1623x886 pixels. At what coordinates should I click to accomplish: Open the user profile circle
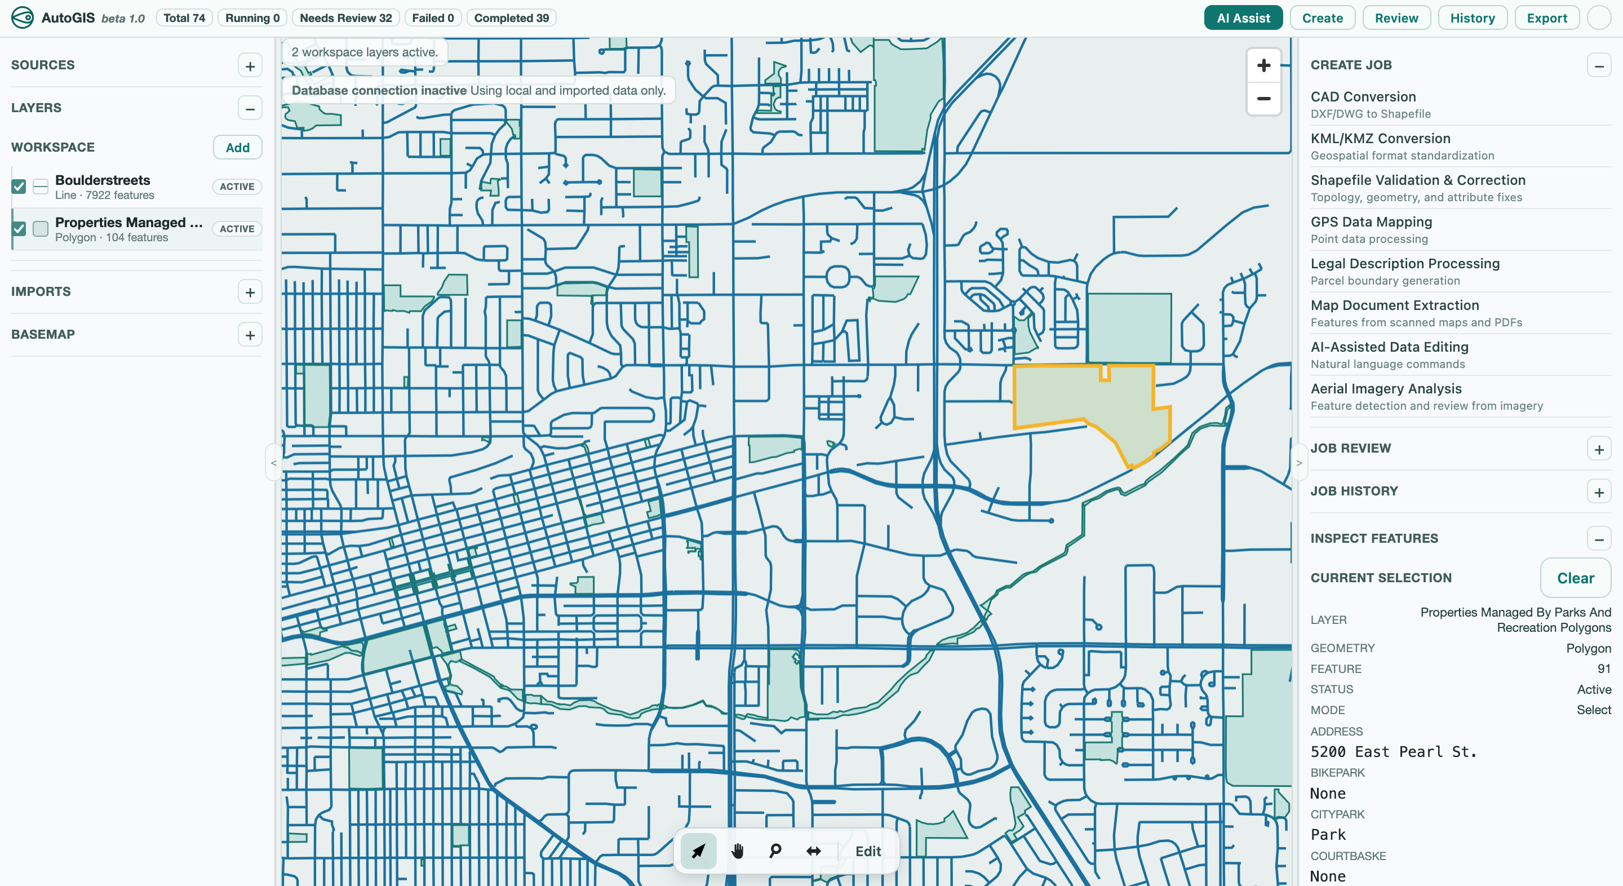[1598, 17]
